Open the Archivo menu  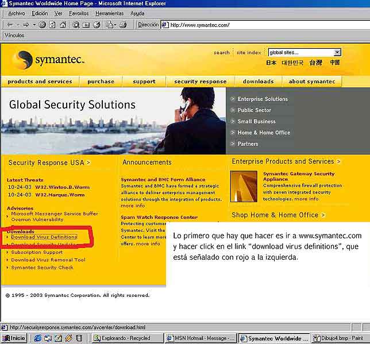17,13
